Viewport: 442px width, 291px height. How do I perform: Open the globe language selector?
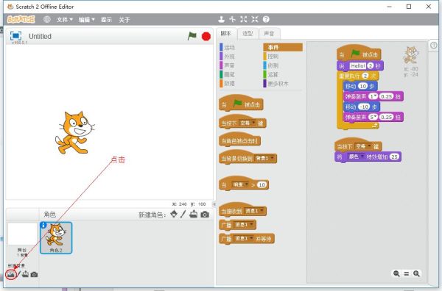click(x=47, y=19)
